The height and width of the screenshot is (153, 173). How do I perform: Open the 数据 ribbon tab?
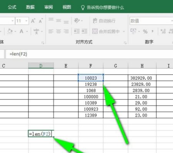(x=30, y=7)
